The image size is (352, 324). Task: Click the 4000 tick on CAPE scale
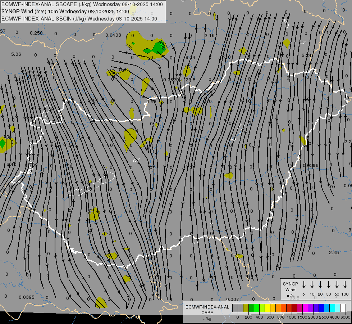(x=335, y=317)
